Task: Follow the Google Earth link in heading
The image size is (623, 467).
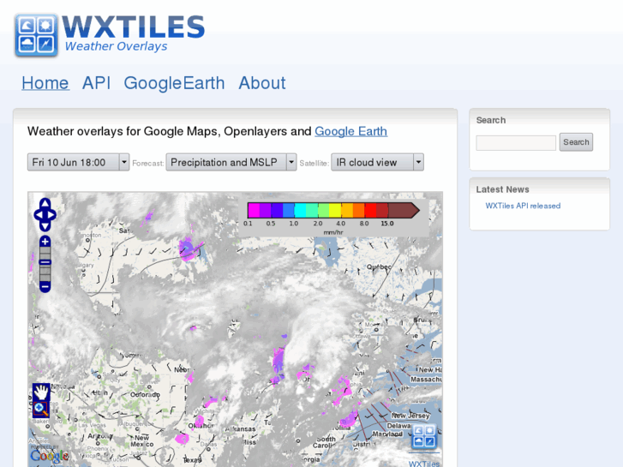Action: pyautogui.click(x=350, y=131)
